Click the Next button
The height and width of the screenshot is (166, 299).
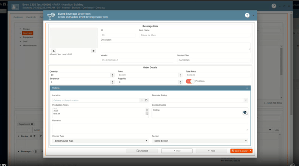click(212, 151)
